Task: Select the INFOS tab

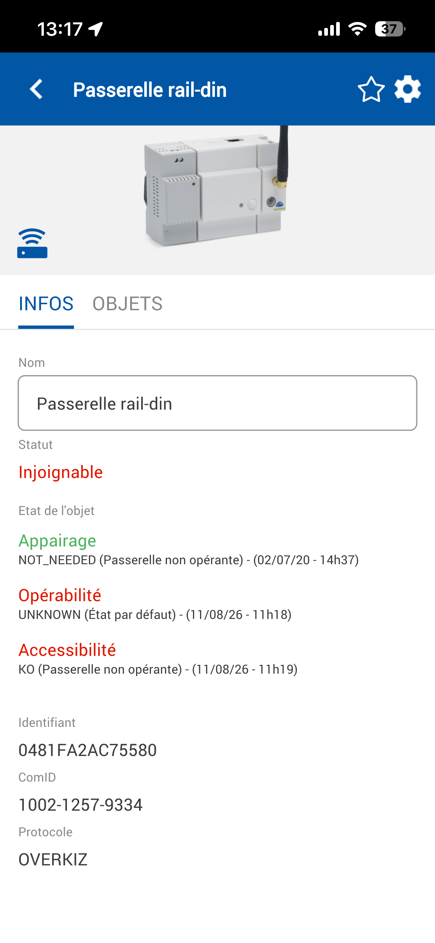Action: click(x=46, y=304)
